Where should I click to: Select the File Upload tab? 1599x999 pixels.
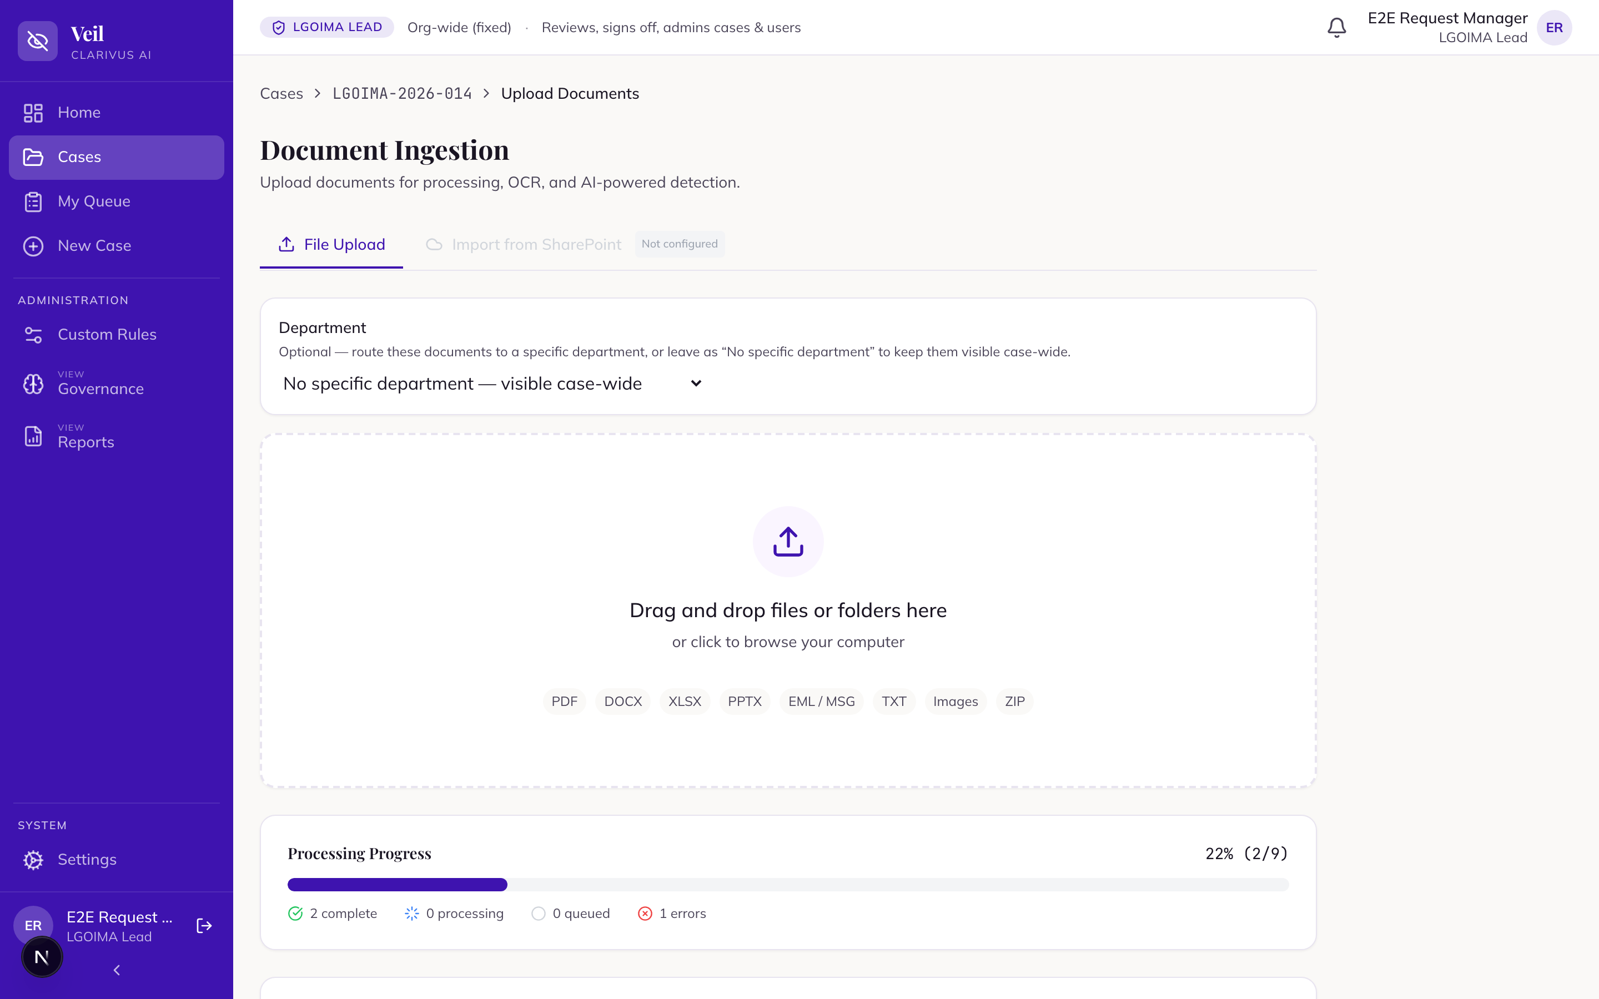point(331,244)
